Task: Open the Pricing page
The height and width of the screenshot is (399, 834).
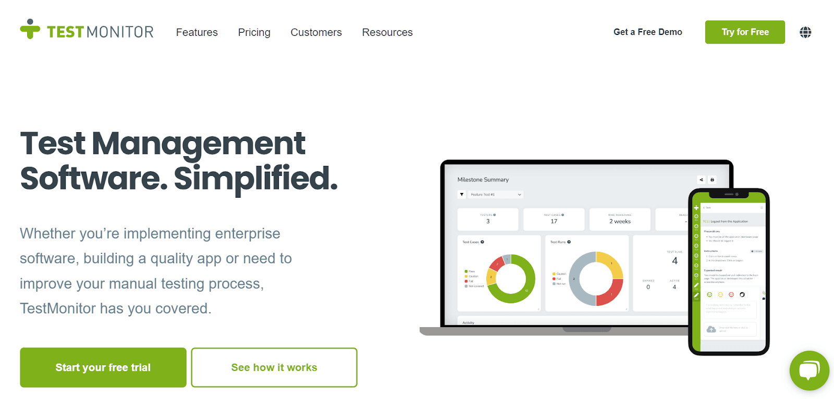Action: [254, 32]
